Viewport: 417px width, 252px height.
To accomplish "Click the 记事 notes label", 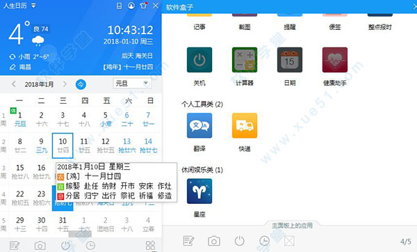I will 199,27.
